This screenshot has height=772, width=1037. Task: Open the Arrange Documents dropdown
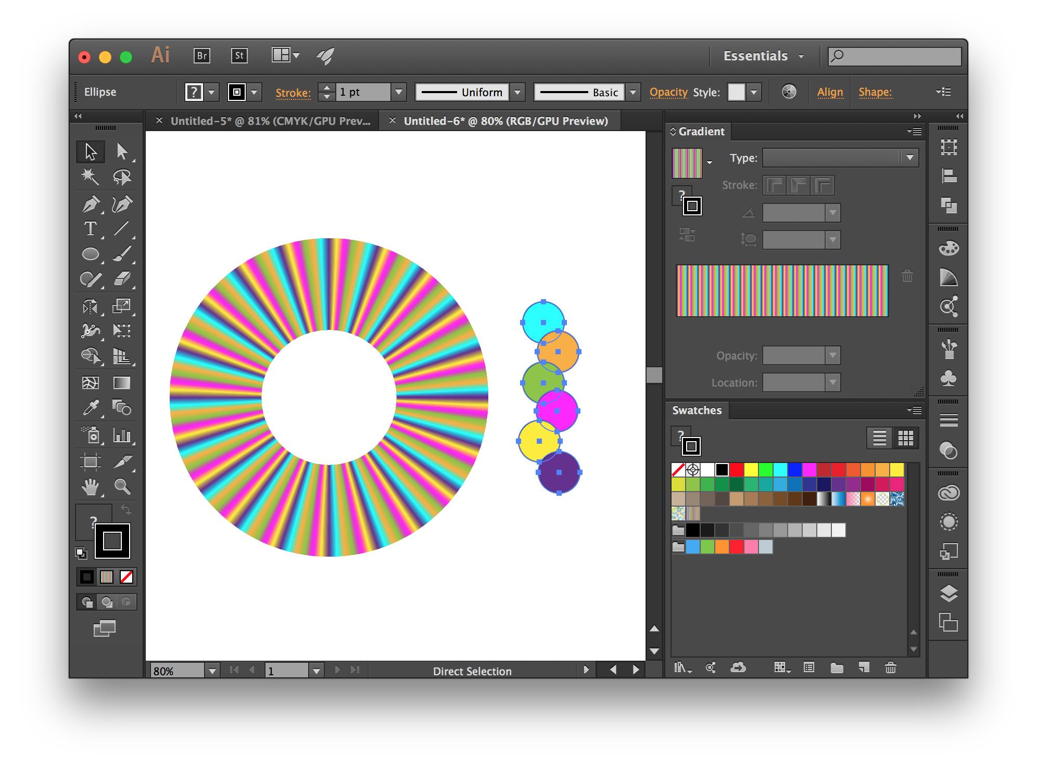pyautogui.click(x=286, y=55)
